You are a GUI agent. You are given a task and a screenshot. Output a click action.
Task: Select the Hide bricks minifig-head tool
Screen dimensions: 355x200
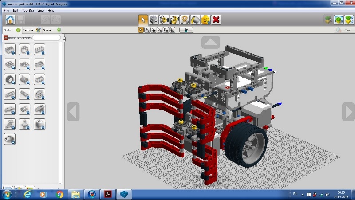pyautogui.click(x=206, y=20)
